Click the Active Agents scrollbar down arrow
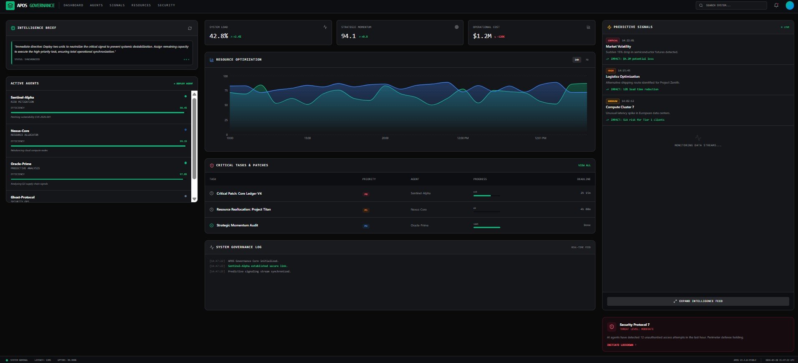This screenshot has height=363, width=798. pyautogui.click(x=194, y=199)
